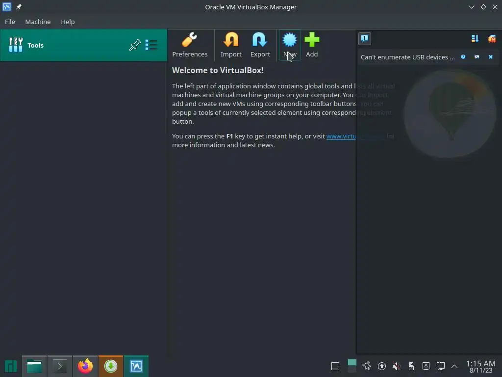Dismiss the USB devices notification

[490, 57]
